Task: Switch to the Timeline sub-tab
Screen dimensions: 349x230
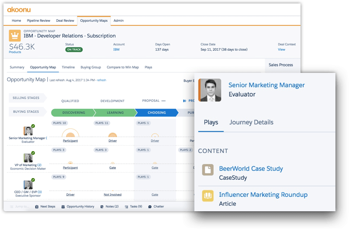Action: coord(68,67)
